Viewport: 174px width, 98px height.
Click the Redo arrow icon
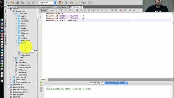[x=33, y=3]
